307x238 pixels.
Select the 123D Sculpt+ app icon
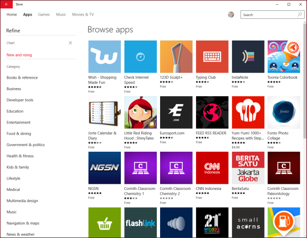coord(176,57)
